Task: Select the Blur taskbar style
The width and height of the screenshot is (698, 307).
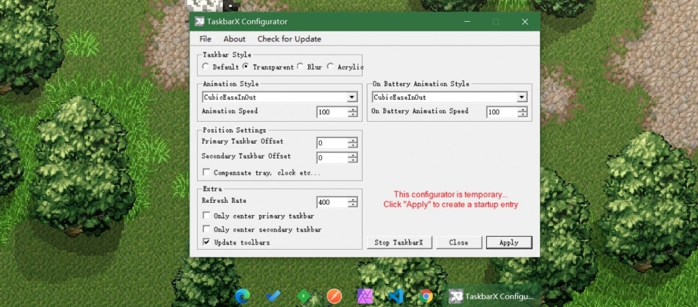Action: (x=301, y=67)
